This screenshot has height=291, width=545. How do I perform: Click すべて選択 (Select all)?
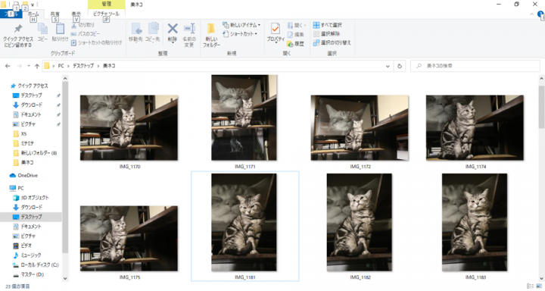(328, 25)
